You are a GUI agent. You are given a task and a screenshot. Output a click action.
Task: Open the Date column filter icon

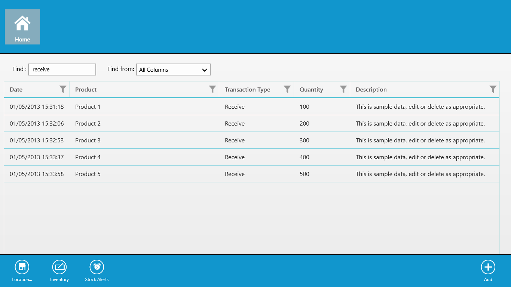(x=63, y=89)
